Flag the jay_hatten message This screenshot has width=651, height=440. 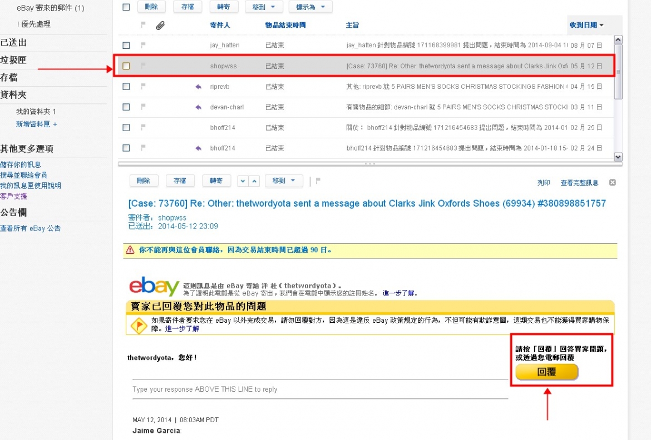143,45
